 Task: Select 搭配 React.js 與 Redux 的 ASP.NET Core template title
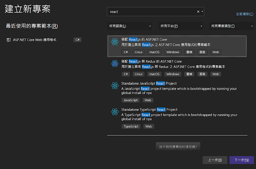click(151, 62)
